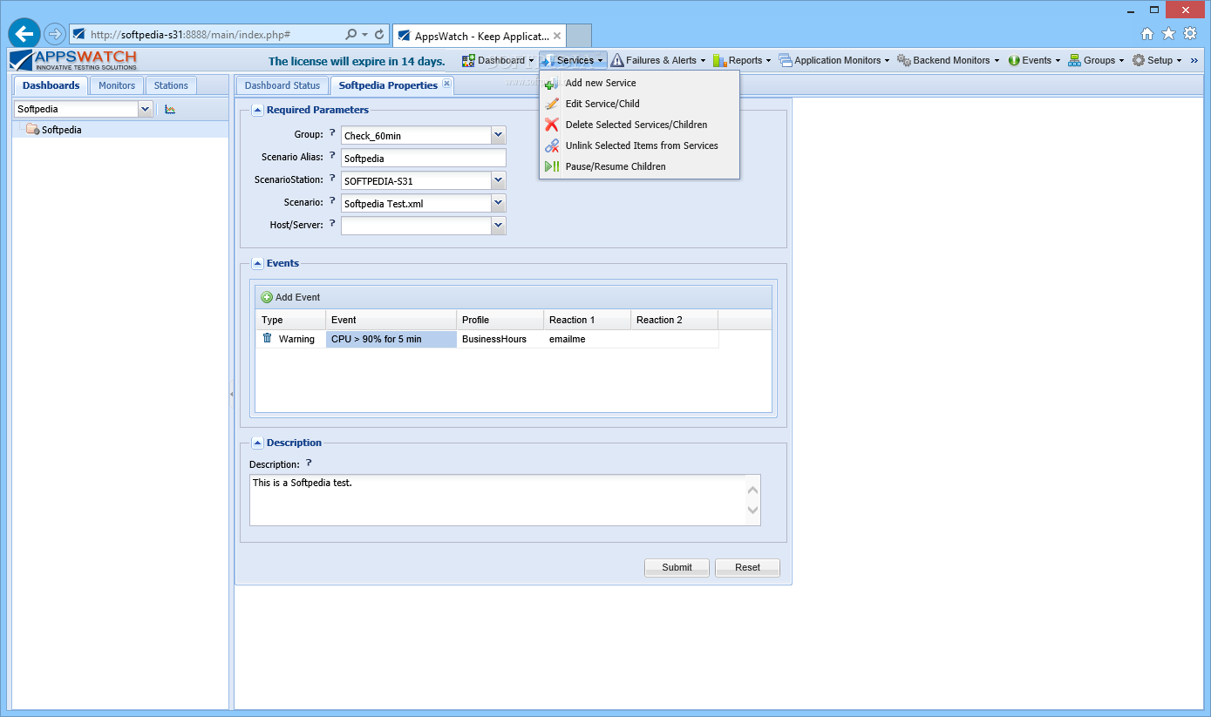Collapse the left panel via splitter handle
Viewport: 1211px width, 717px height.
click(x=232, y=395)
